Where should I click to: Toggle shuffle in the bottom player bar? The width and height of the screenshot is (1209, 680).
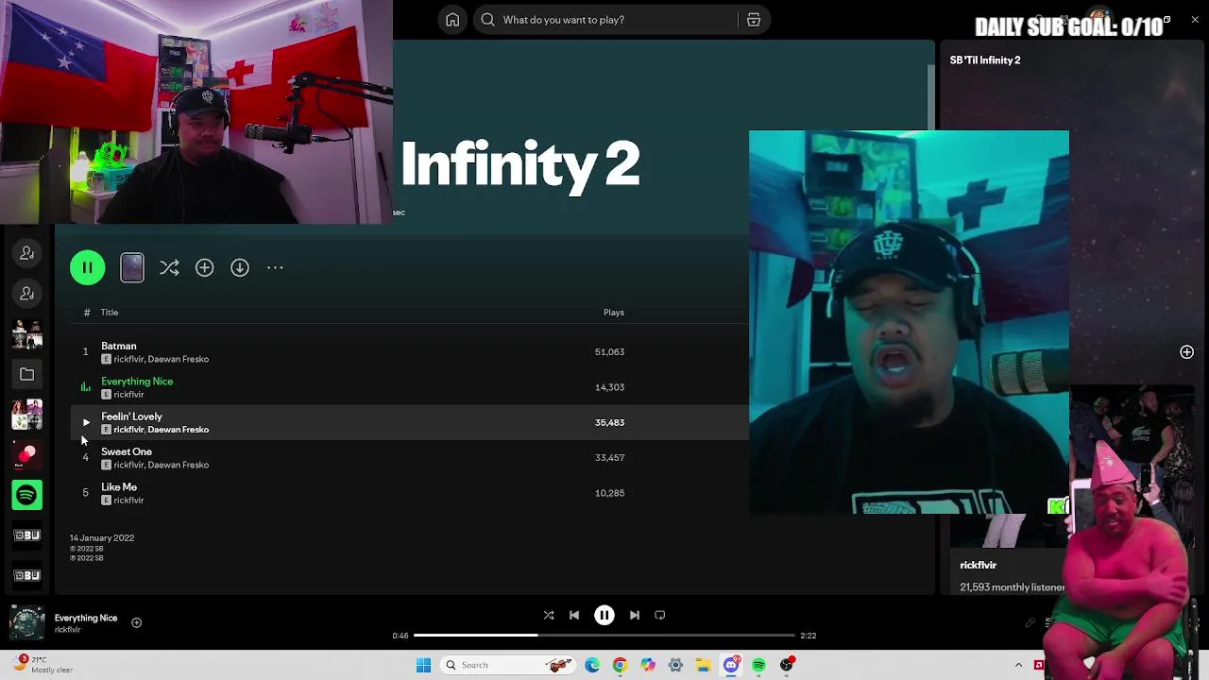pyautogui.click(x=549, y=616)
